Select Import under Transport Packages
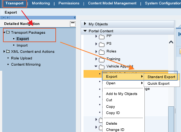Viewport: 181px width, 132px height. point(22,45)
